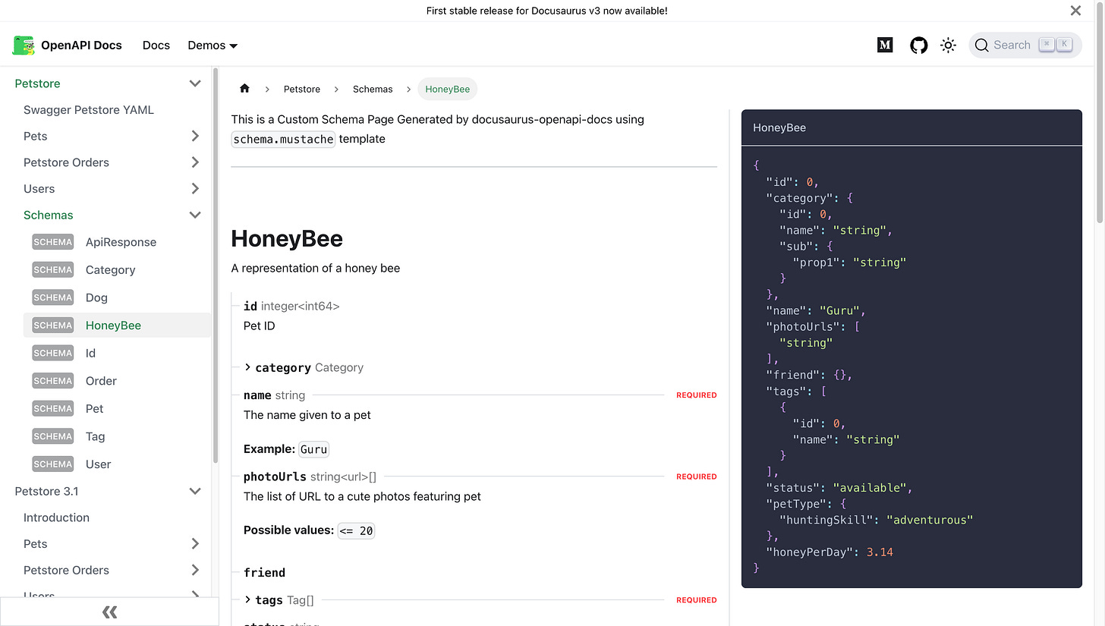
Task: Expand the Petstore Orders chevron under Petstore
Action: (195, 162)
